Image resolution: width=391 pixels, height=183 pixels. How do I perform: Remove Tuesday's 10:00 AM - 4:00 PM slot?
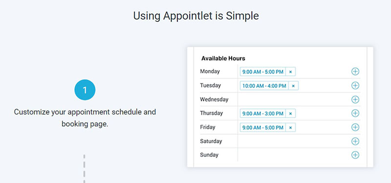pos(293,86)
